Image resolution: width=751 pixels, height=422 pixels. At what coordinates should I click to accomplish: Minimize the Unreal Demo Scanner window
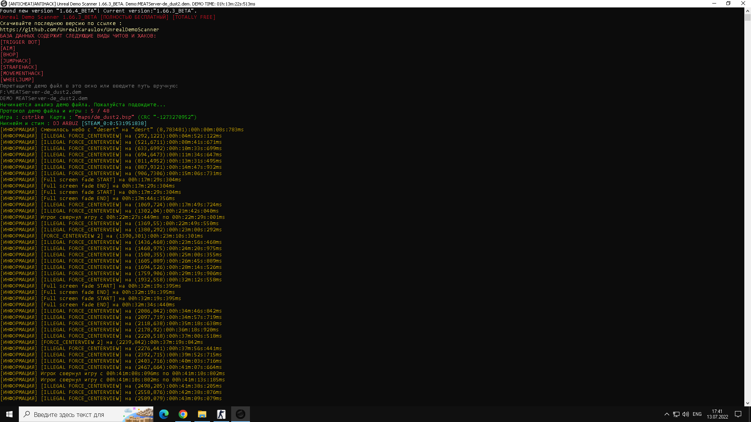click(714, 4)
